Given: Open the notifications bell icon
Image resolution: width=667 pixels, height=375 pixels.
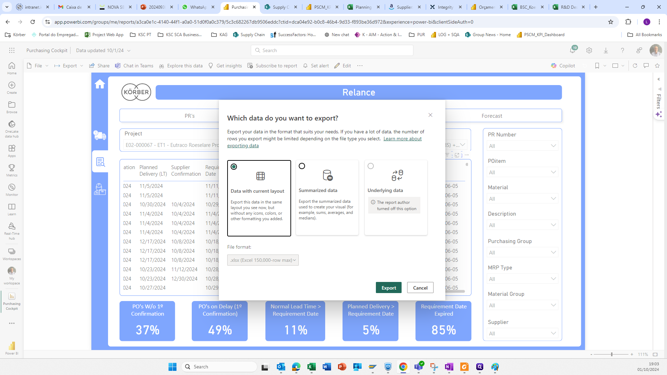Looking at the screenshot, I should point(573,50).
